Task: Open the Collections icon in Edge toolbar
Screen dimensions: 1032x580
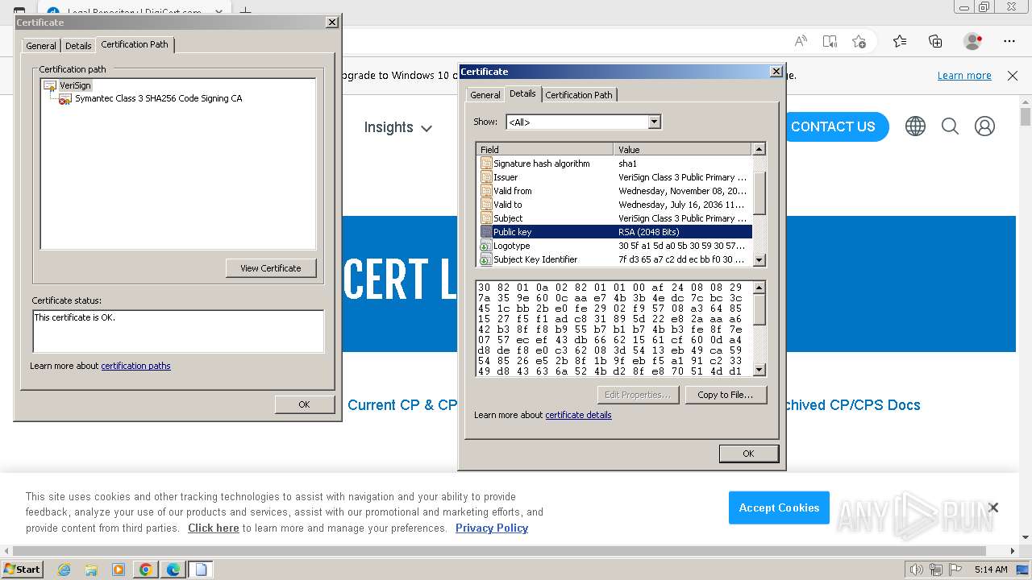Action: click(935, 41)
